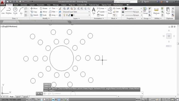
Task: Click the Paste clipboard tool
Action: 168,11
